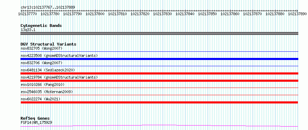308x130 pixels.
Task: Click the nsv4223508 gnomAD variant label
Action: point(59,56)
